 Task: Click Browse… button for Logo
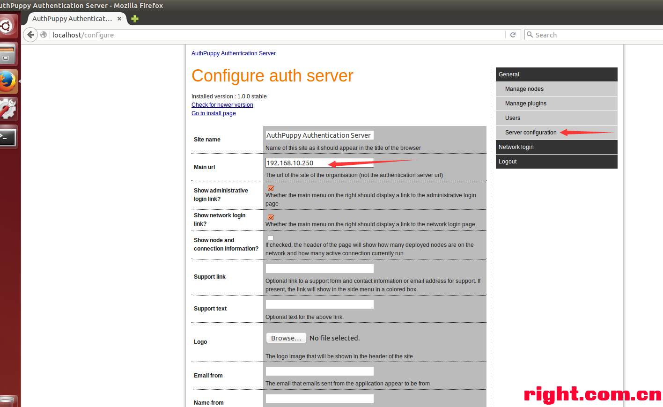pyautogui.click(x=286, y=338)
